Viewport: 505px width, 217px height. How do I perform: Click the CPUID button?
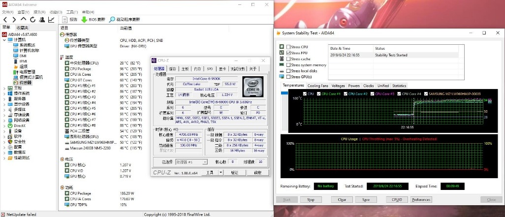pos(397,200)
